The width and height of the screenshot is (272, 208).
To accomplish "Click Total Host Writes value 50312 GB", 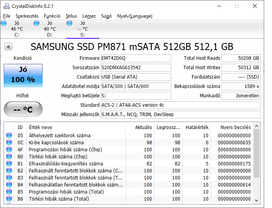I will pos(241,68).
